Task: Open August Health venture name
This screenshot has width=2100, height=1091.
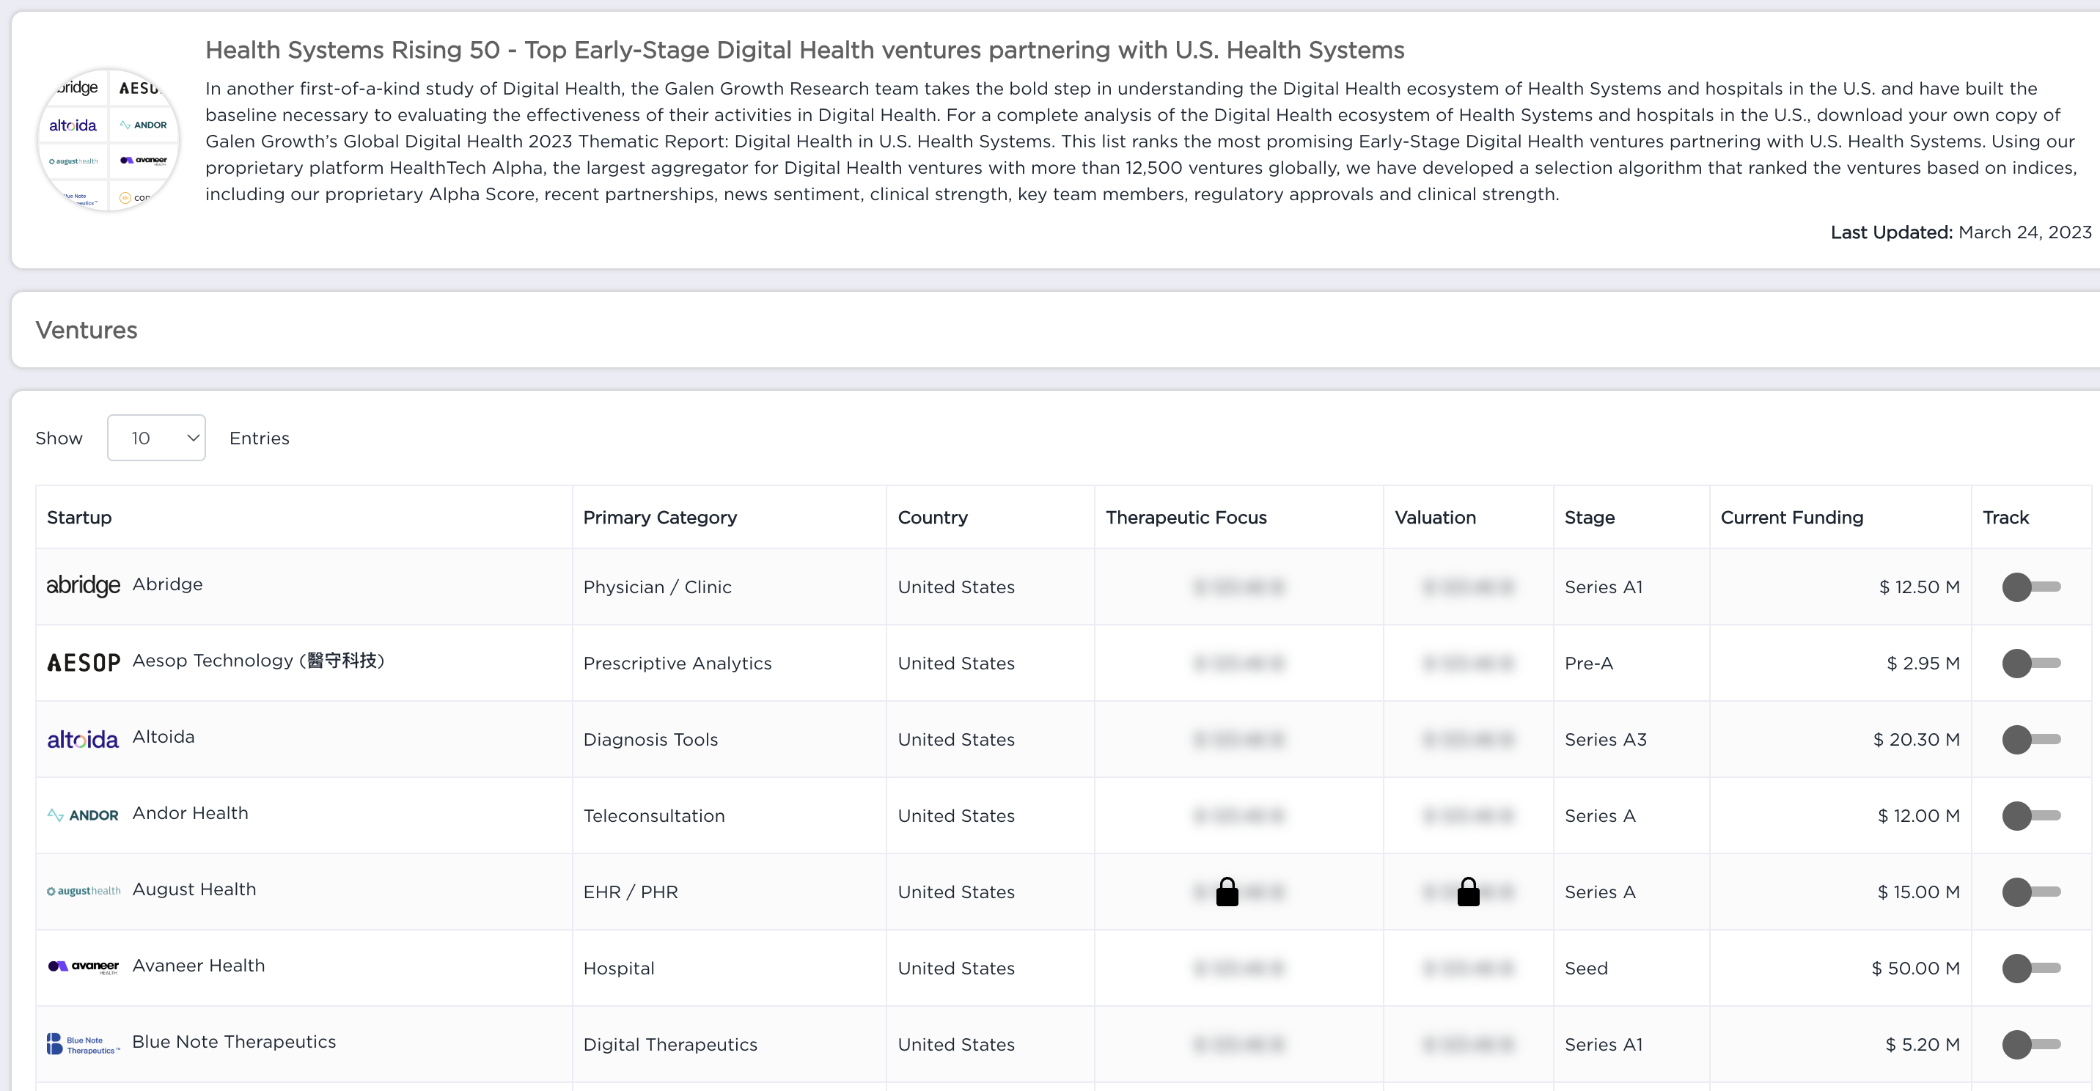Action: (x=194, y=889)
